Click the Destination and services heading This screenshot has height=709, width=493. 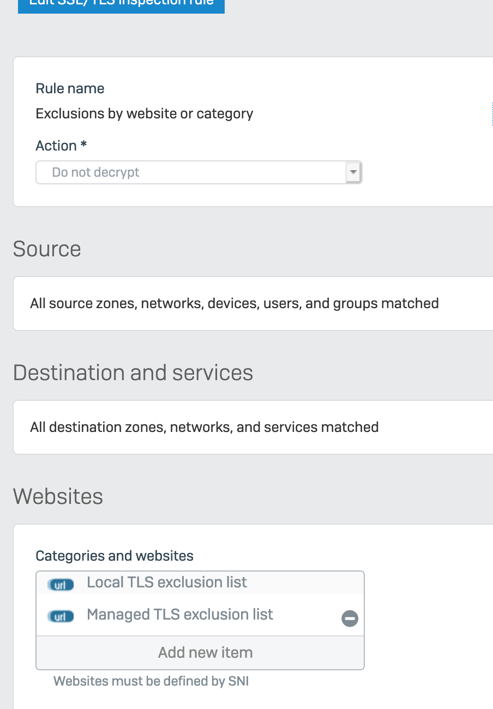(133, 372)
